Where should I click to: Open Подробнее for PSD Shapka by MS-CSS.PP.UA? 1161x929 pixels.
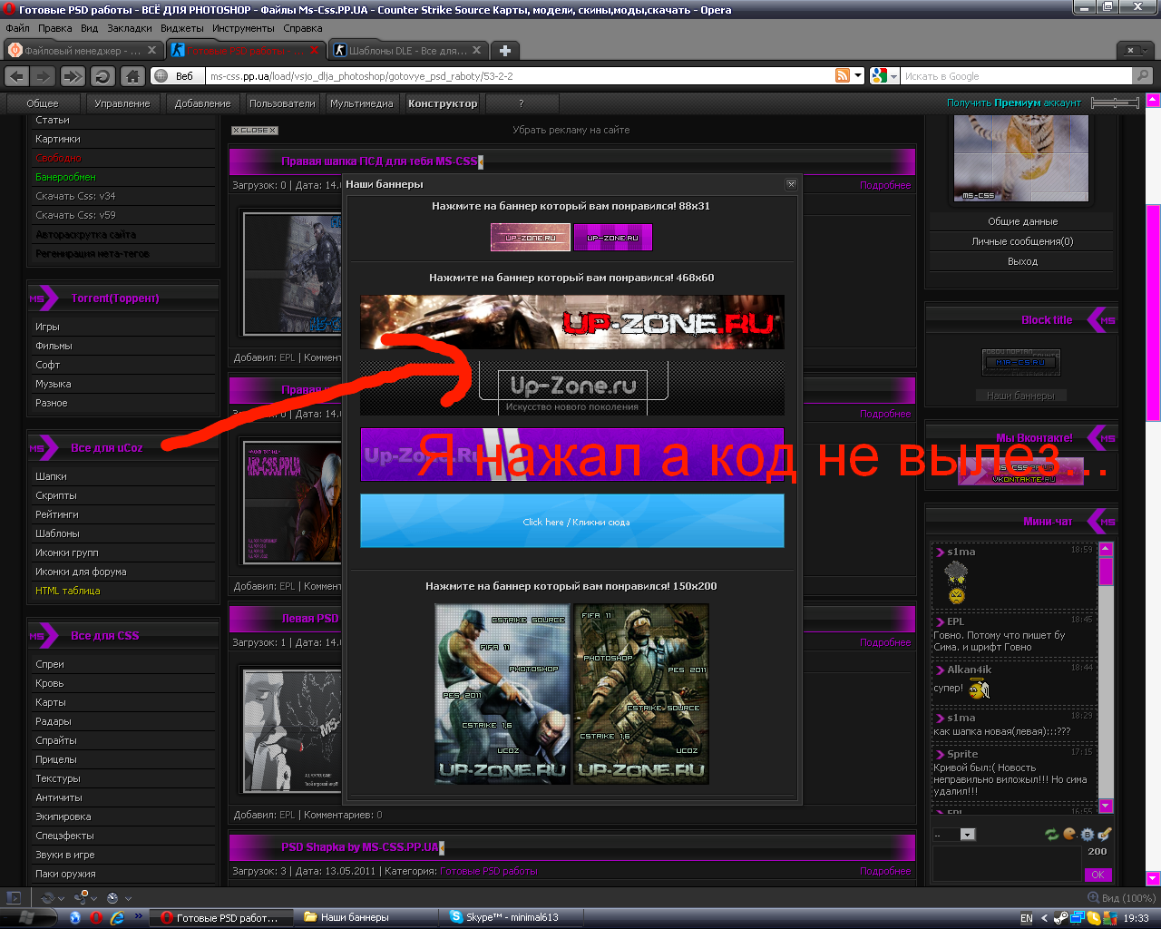click(x=885, y=871)
